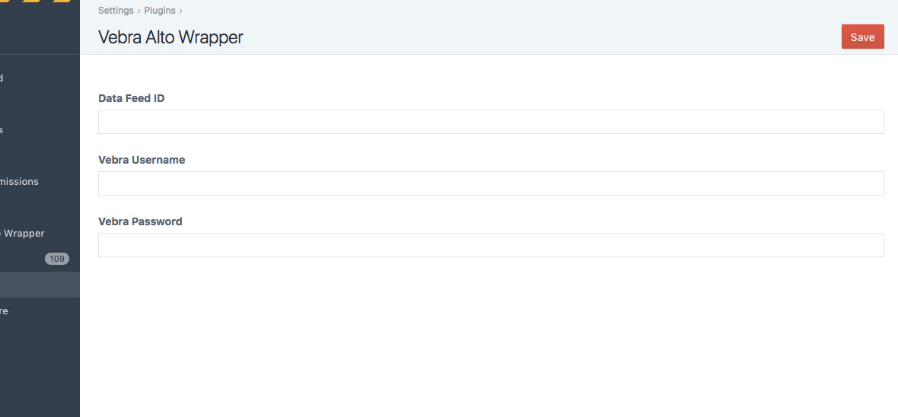Click the chevron after the Plugins breadcrumb
The width and height of the screenshot is (898, 417).
tap(180, 11)
